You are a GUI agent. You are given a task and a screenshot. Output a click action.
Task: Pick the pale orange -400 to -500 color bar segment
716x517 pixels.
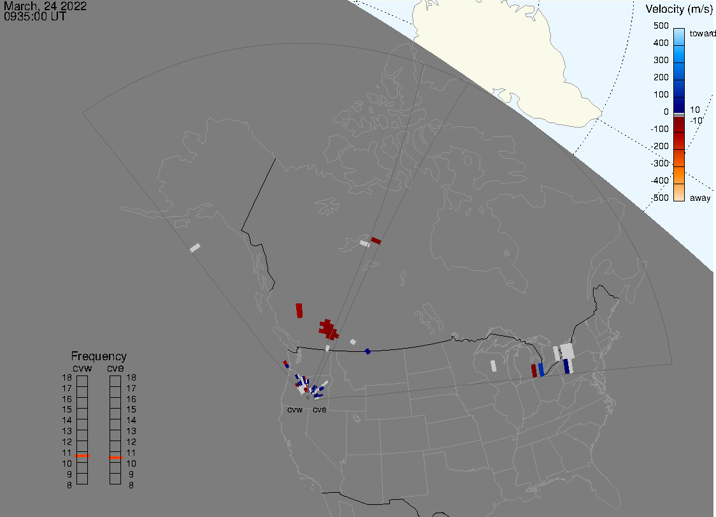click(679, 193)
